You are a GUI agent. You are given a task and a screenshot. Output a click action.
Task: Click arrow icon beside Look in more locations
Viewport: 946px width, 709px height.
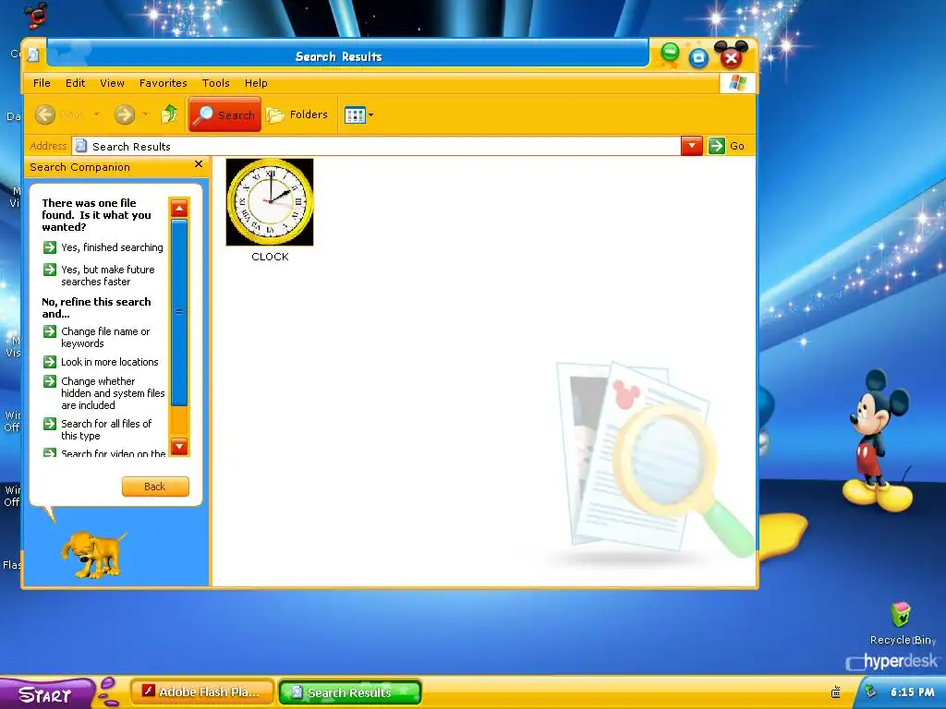[50, 362]
